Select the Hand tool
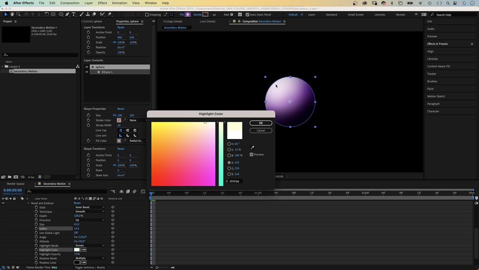479x270 pixels. [12, 14]
